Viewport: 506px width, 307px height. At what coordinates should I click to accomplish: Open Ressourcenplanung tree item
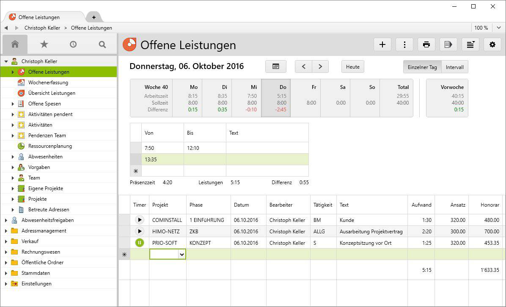(x=50, y=146)
